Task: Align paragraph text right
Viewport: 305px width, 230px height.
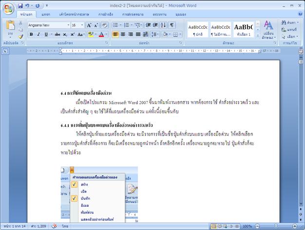Action: point(131,34)
